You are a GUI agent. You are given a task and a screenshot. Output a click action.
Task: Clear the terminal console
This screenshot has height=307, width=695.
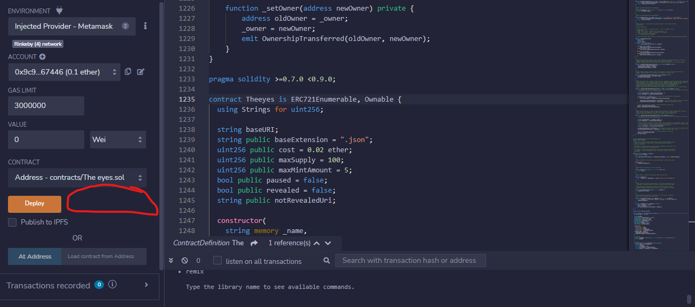pos(184,261)
